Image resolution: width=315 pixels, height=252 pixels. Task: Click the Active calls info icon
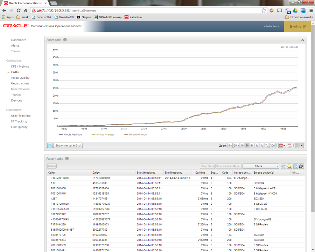point(65,40)
